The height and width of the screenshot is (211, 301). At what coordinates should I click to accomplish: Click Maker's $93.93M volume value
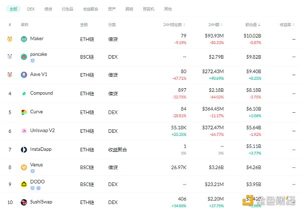214,36
